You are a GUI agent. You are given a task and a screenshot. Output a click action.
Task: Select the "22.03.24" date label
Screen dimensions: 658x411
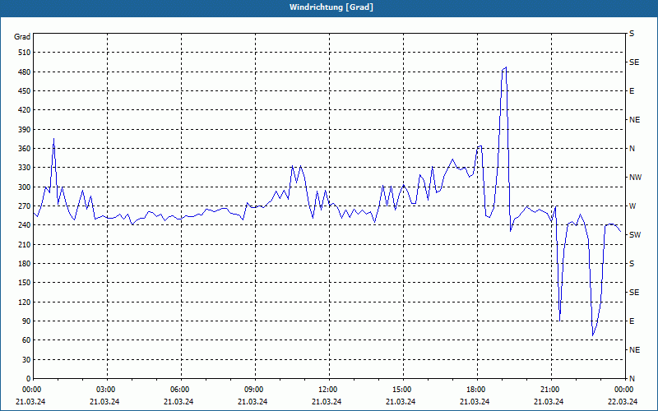623,402
